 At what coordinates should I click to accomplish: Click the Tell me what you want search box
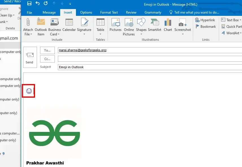coord(195,12)
